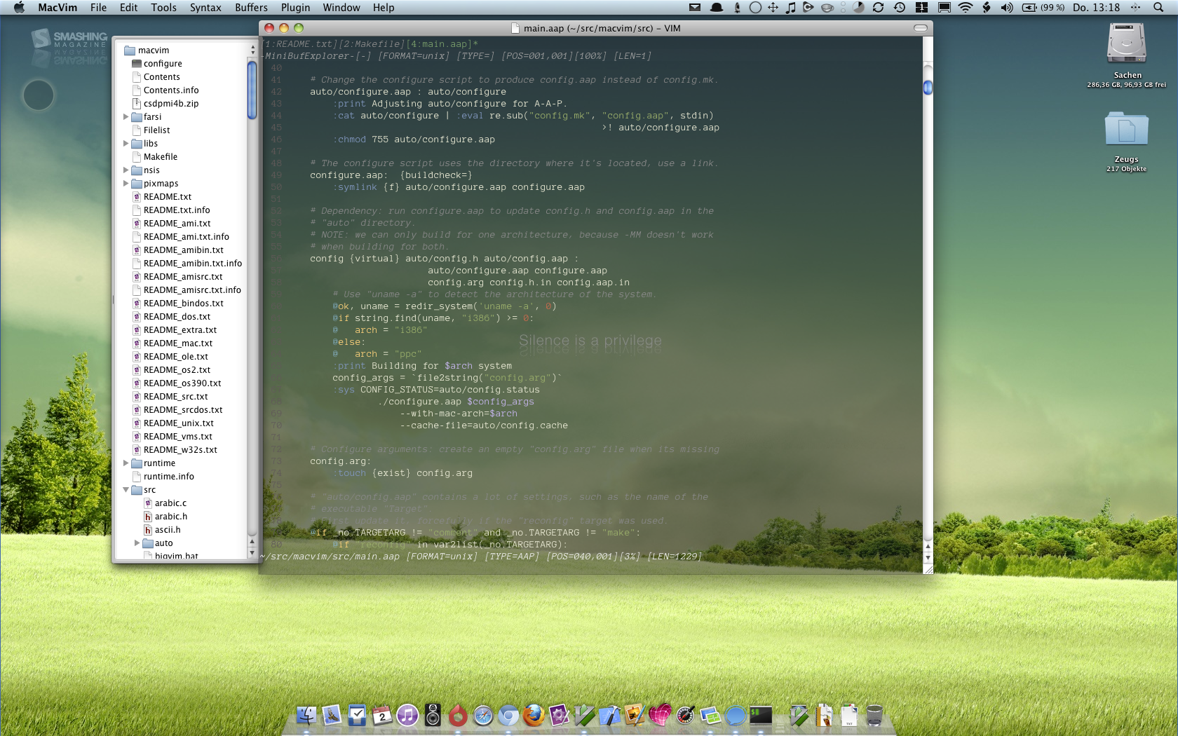Launch iTunes from the dock

[x=407, y=715]
